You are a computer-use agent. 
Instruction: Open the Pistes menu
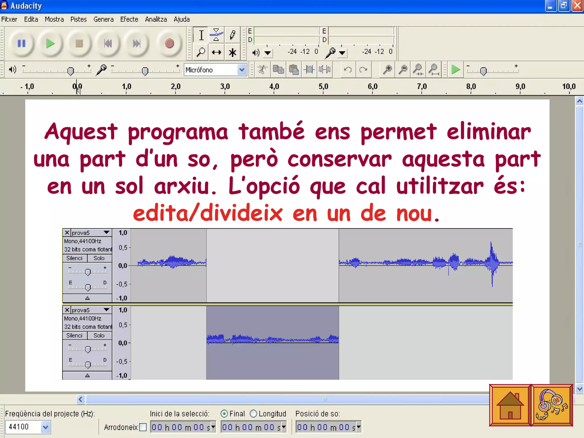point(78,19)
